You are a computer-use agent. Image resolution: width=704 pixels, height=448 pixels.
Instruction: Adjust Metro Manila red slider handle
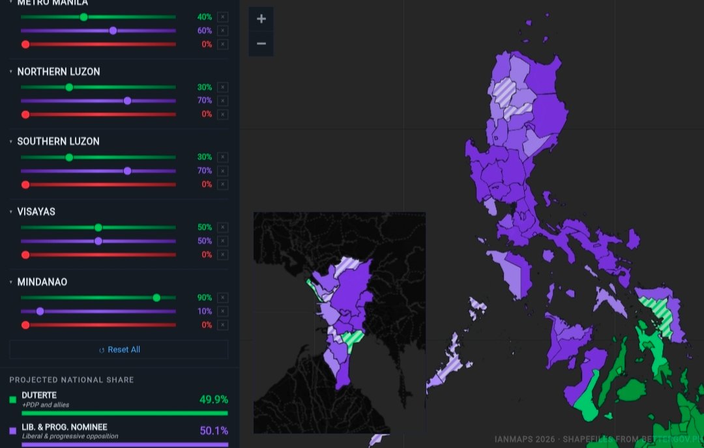pos(25,44)
